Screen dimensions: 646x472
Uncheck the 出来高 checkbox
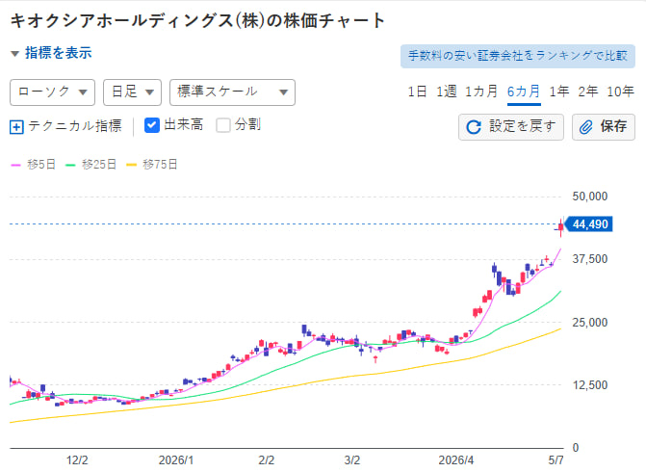(152, 125)
